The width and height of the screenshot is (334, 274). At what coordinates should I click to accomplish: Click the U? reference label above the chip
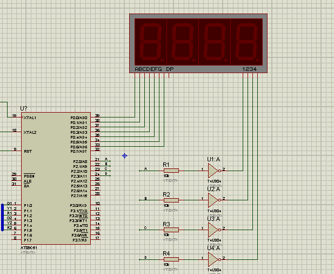tap(24, 108)
